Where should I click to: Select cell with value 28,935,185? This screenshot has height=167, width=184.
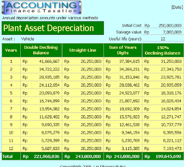[x=41, y=77]
